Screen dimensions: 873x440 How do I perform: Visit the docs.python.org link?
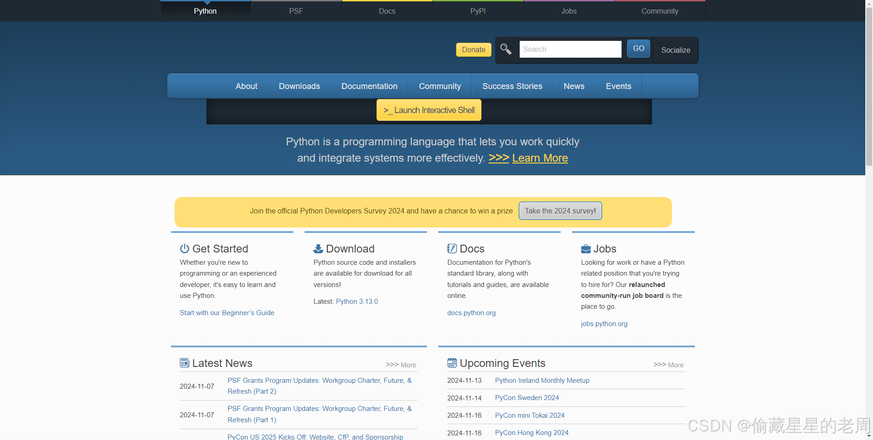(x=472, y=312)
